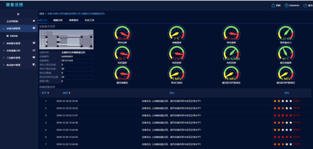Click the home icon beside 企业驾驶舱
313x149 pixels.
(34, 21)
